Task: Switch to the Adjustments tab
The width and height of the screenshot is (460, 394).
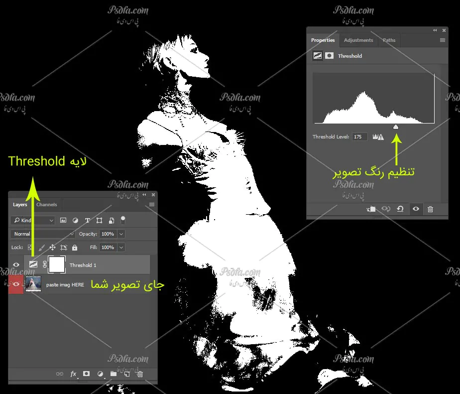Action: pyautogui.click(x=358, y=40)
